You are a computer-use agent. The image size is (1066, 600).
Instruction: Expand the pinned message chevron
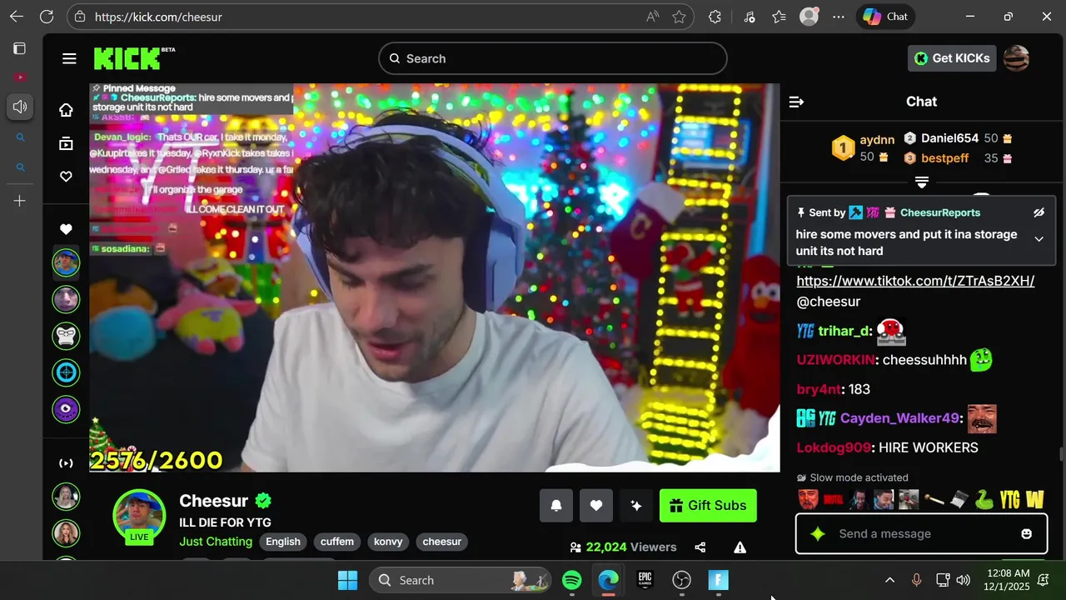[x=1039, y=239]
